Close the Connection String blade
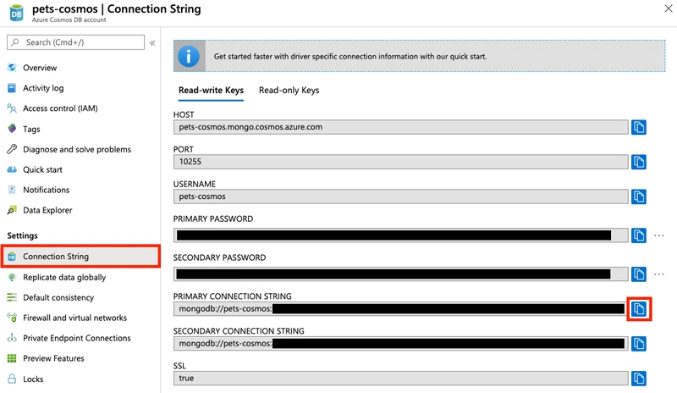Image resolution: width=677 pixels, height=393 pixels. point(669,8)
